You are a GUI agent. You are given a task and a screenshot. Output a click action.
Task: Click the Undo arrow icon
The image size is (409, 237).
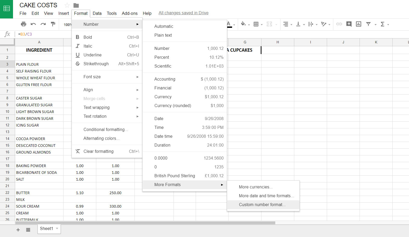[33, 24]
